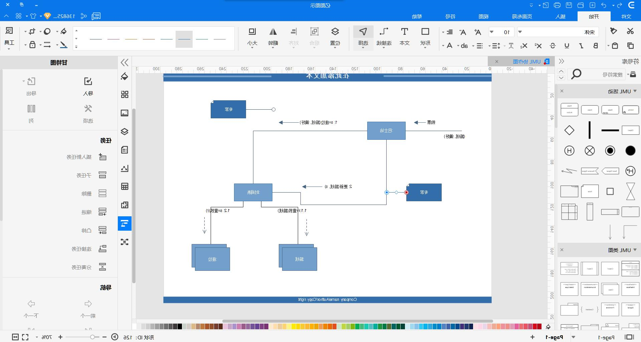Open the theme fill side strip icon
This screenshot has width=641, height=342.
tap(125, 76)
